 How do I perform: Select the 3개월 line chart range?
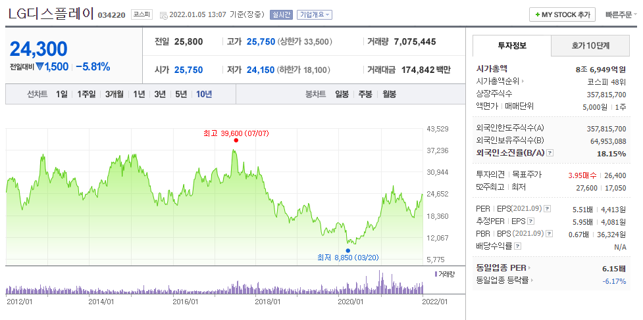[114, 94]
